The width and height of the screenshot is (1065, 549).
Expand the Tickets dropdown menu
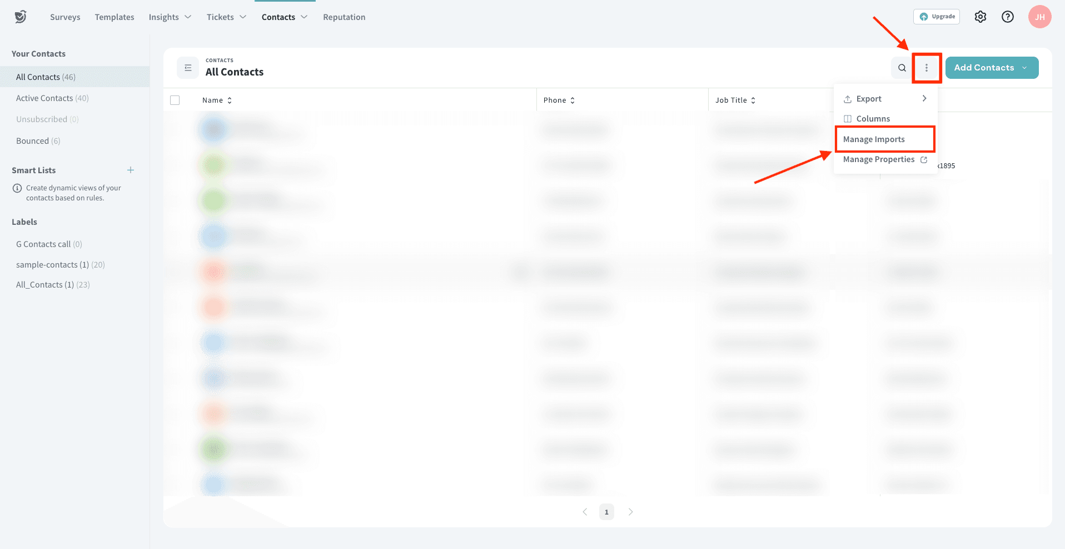point(226,17)
